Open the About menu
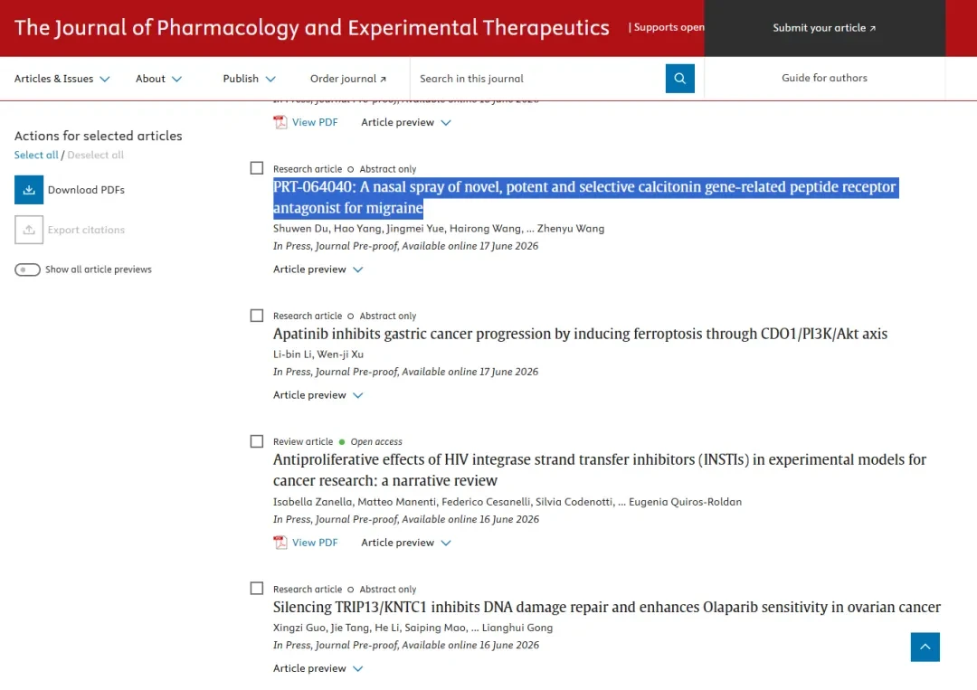This screenshot has width=977, height=690. click(x=159, y=79)
